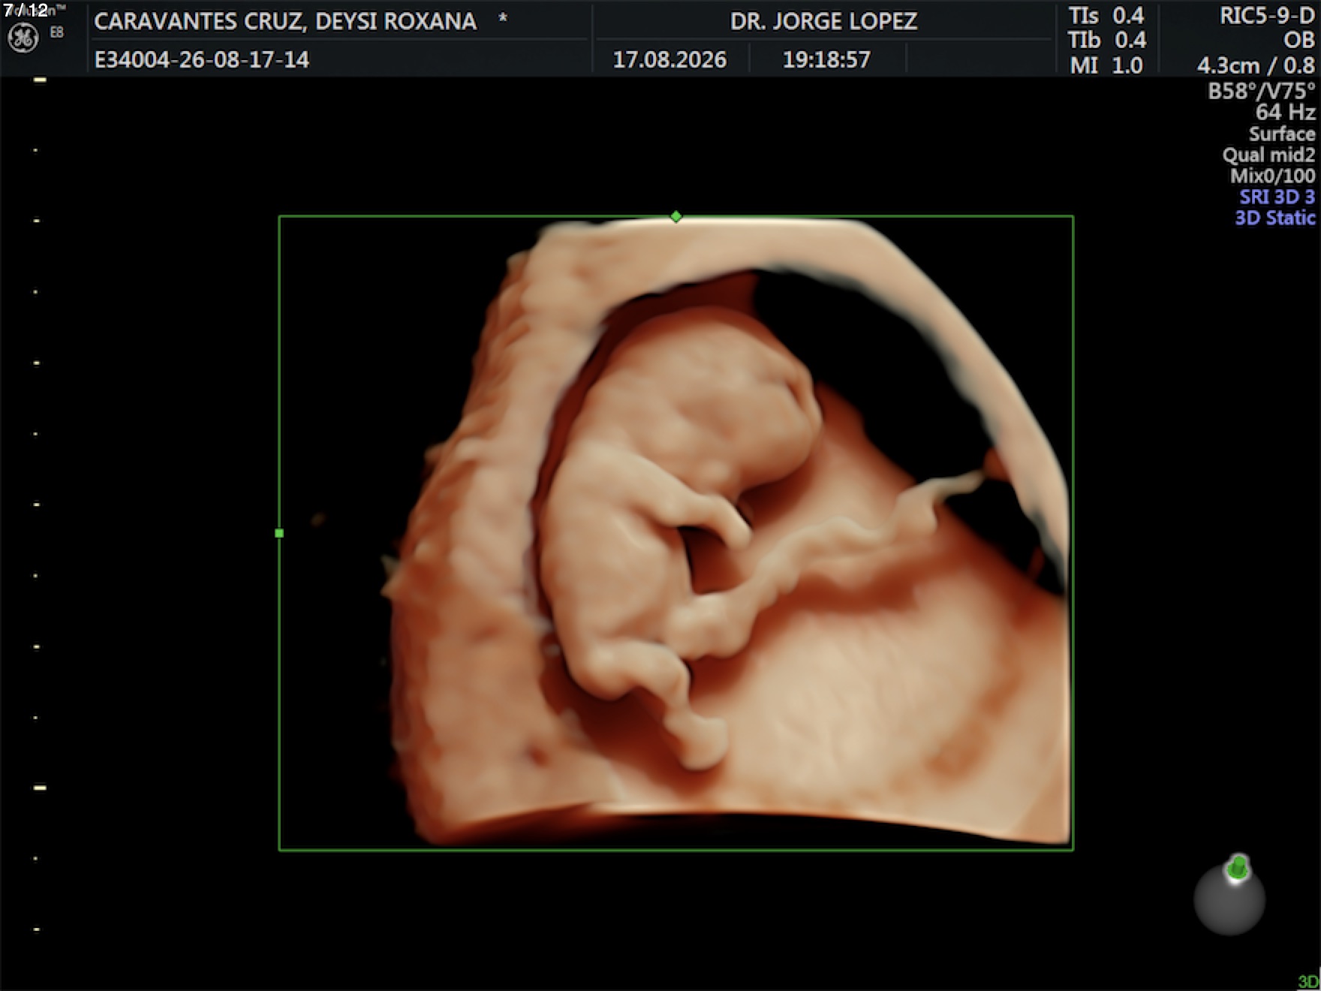Click the DR. JORGE LOPEZ label
1321x991 pixels.
(x=823, y=21)
